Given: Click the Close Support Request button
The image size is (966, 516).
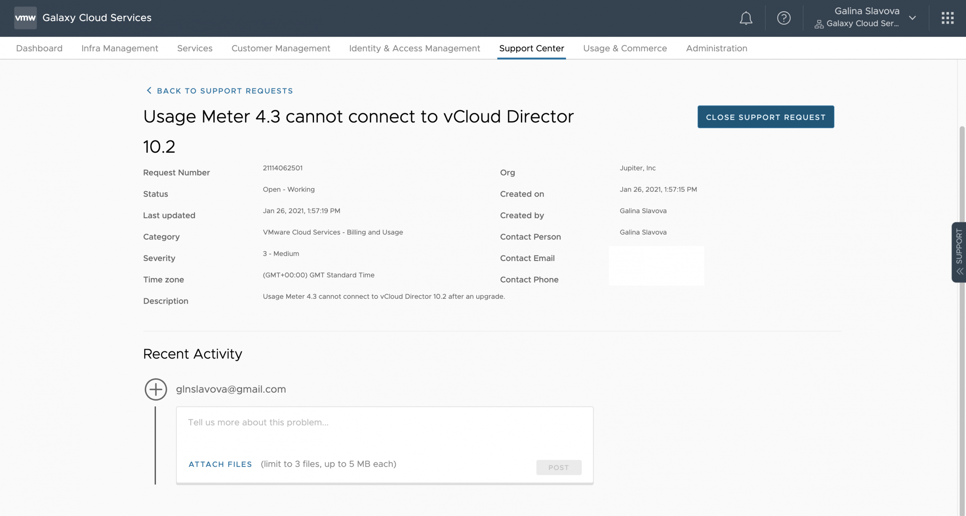Looking at the screenshot, I should 766,117.
